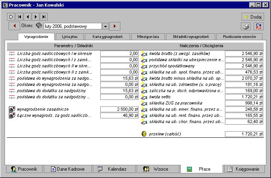Go to the next record arrow
Screen dimensions: 271x178
[36, 17]
